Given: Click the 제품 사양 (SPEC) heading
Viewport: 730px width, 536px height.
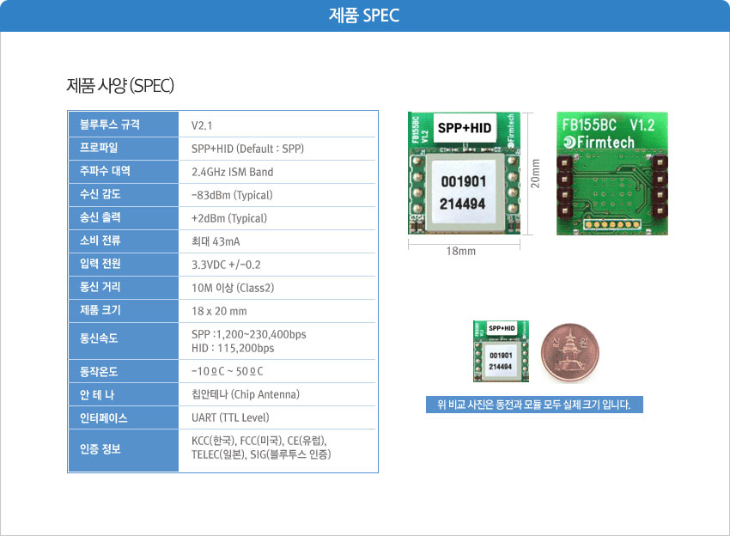Looking at the screenshot, I should (x=120, y=86).
